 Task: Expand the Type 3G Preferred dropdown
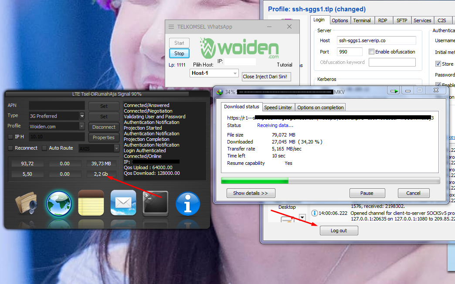82,116
